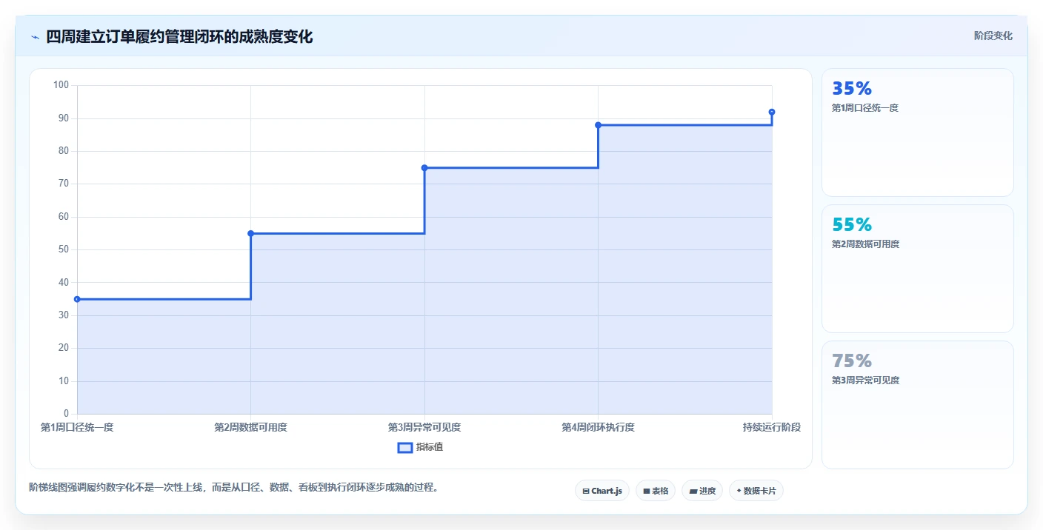
Task: Click the 进度 tag pill
Action: 702,491
